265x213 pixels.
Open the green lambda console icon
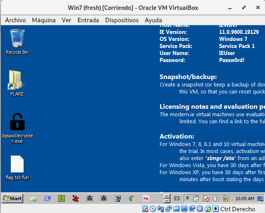coord(62,199)
